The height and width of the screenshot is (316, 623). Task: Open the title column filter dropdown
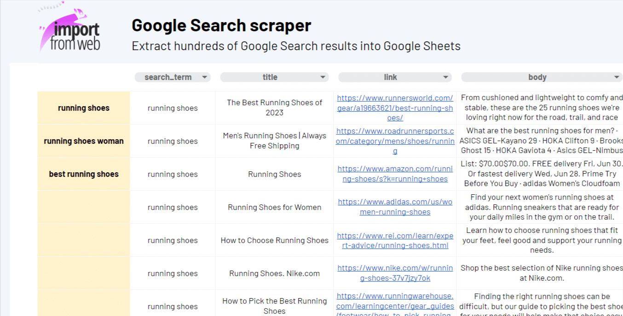(x=323, y=77)
